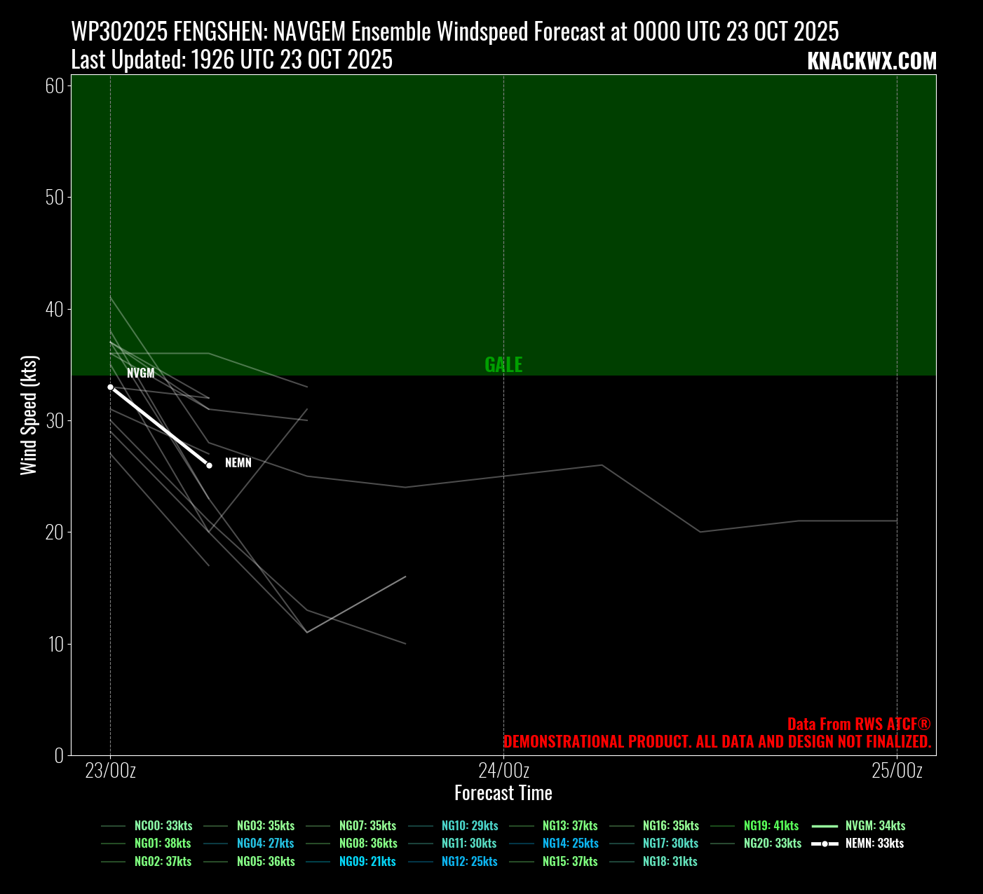Click the NG09: 21kts legend entry
Viewport: 983px width, 894px height.
[x=367, y=862]
